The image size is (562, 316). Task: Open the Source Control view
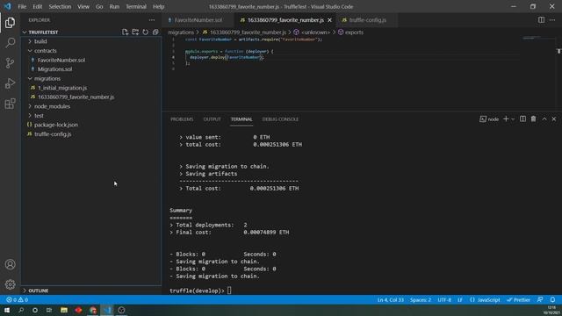pos(10,63)
